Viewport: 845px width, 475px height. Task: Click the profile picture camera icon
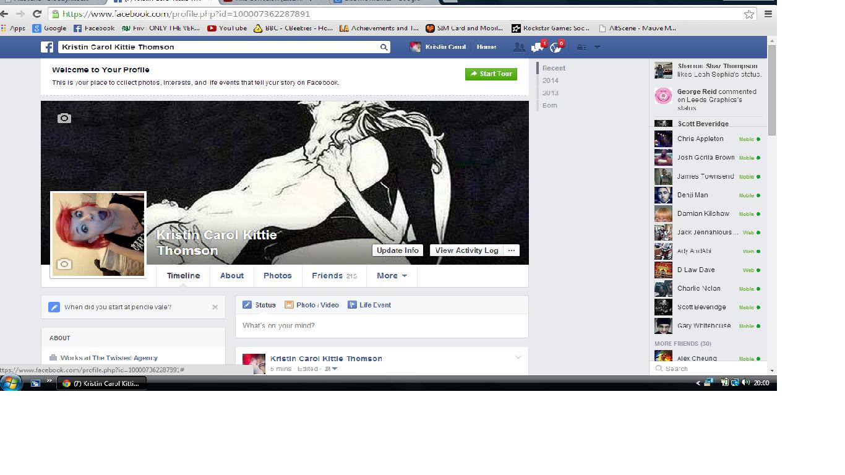tap(64, 264)
